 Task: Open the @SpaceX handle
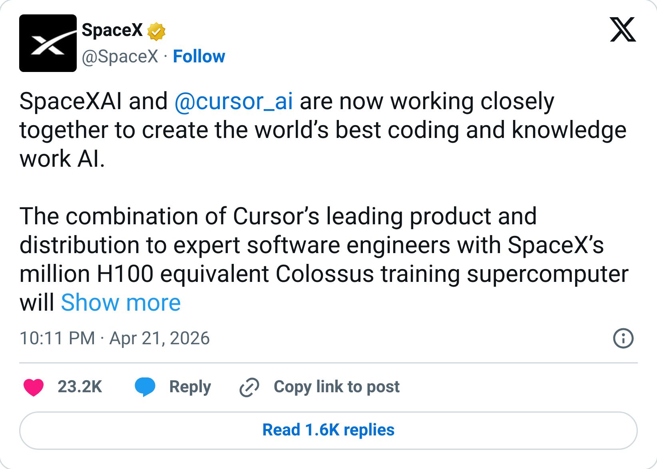coord(121,56)
